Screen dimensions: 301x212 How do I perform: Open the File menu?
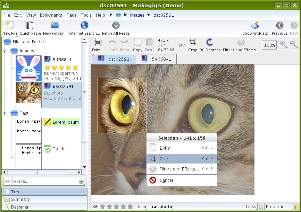(x=7, y=15)
